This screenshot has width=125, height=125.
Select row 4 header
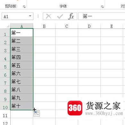pyautogui.click(x=5, y=57)
